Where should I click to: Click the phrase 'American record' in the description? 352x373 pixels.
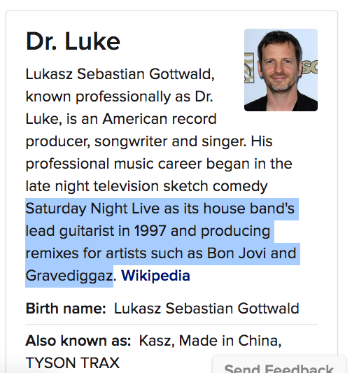(x=160, y=119)
